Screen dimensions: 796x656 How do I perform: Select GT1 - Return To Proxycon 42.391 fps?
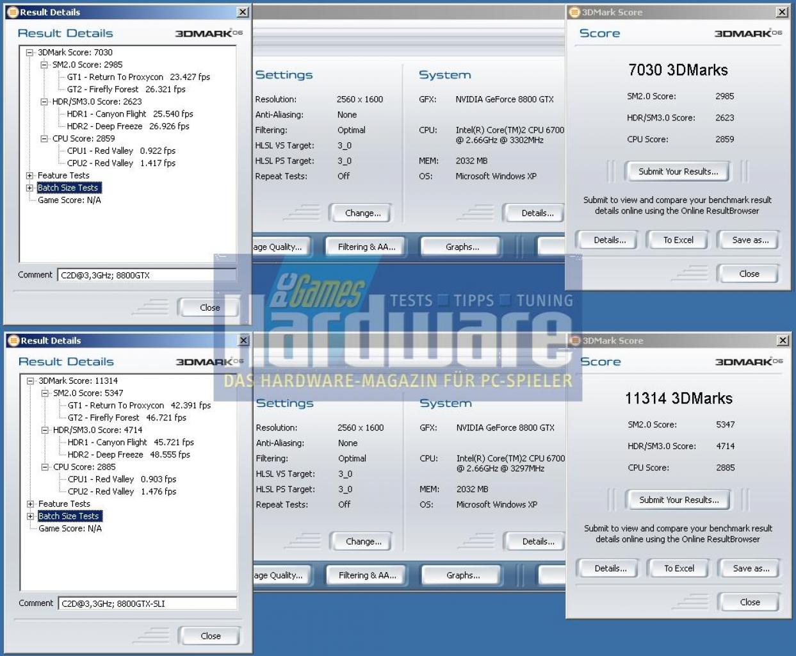(x=139, y=406)
